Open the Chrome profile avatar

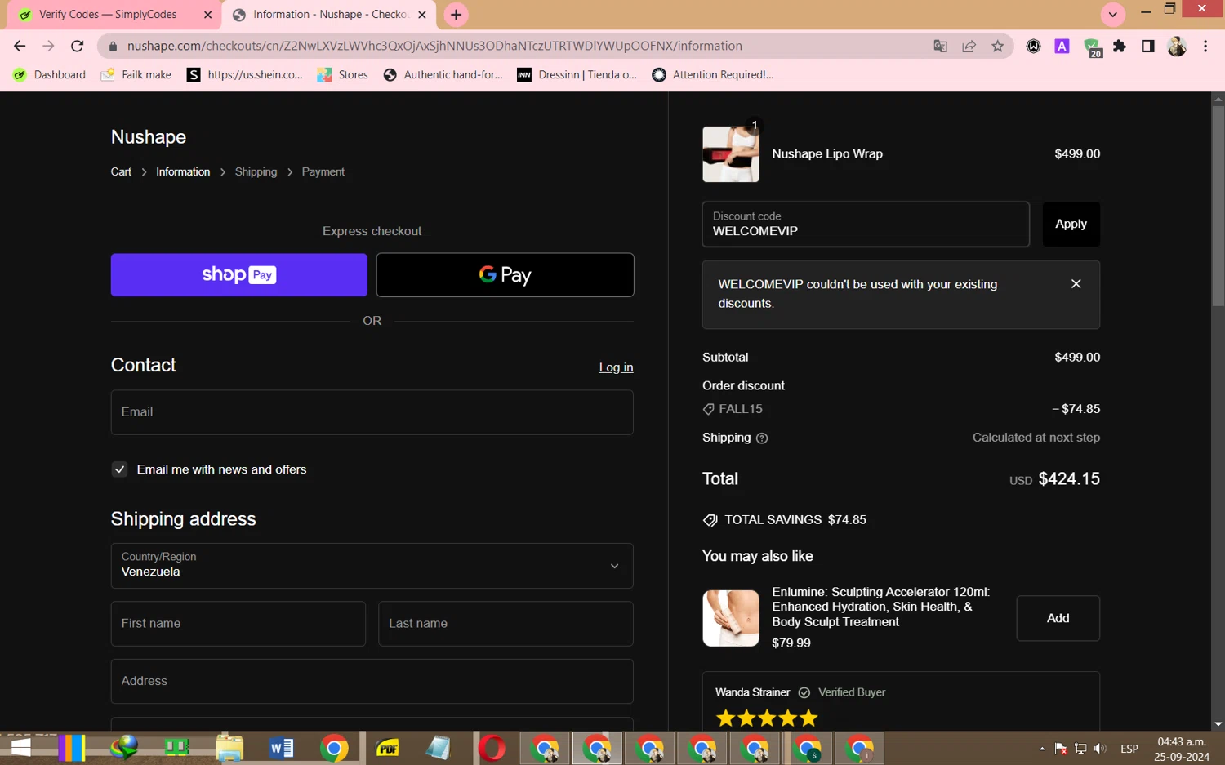click(1177, 47)
